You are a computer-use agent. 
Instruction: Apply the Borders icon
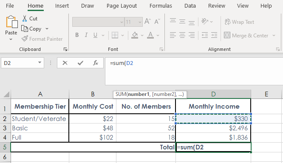[x=115, y=35]
